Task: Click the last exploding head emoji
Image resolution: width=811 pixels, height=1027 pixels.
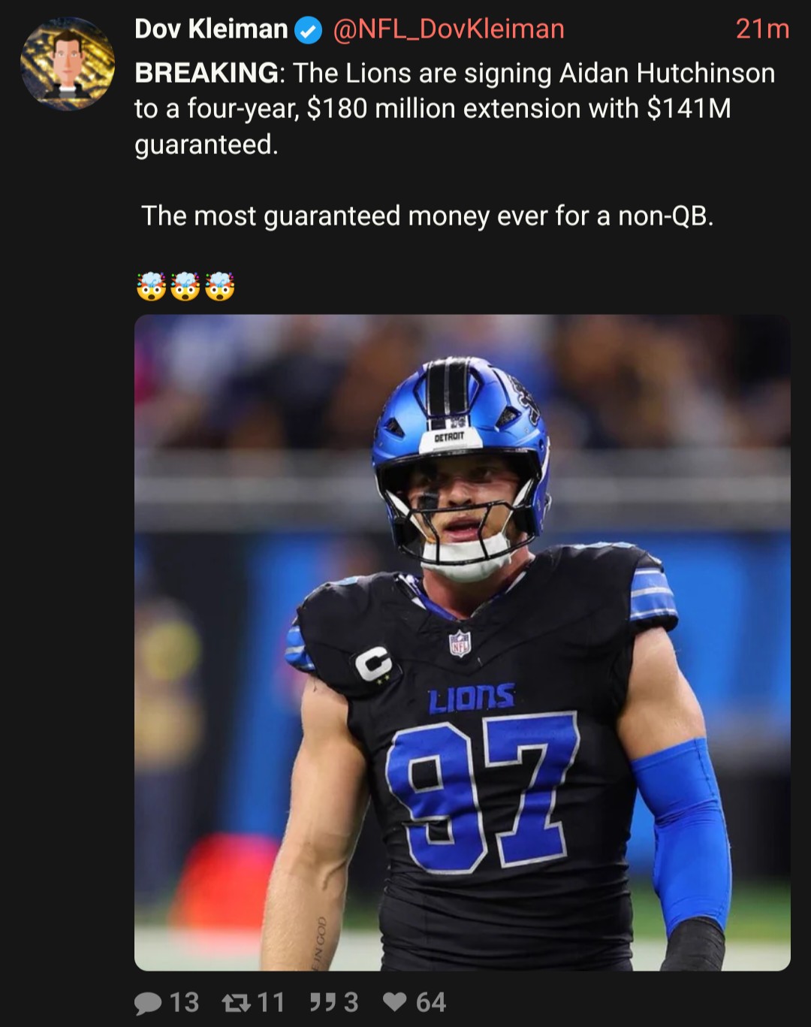Action: [220, 286]
